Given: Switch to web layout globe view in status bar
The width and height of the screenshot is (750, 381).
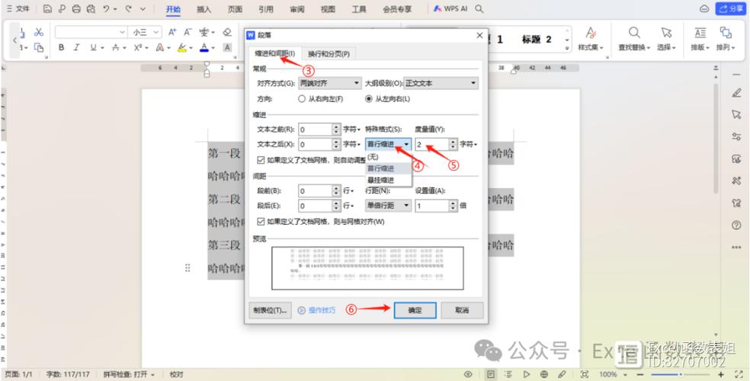Looking at the screenshot, I should (x=544, y=374).
